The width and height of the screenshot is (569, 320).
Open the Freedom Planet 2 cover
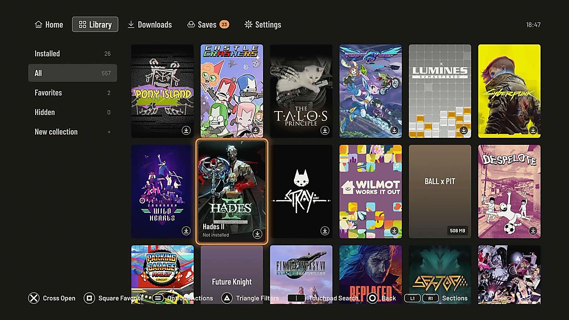(370, 91)
